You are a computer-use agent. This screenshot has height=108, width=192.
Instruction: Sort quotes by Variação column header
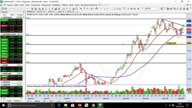pos(19,15)
